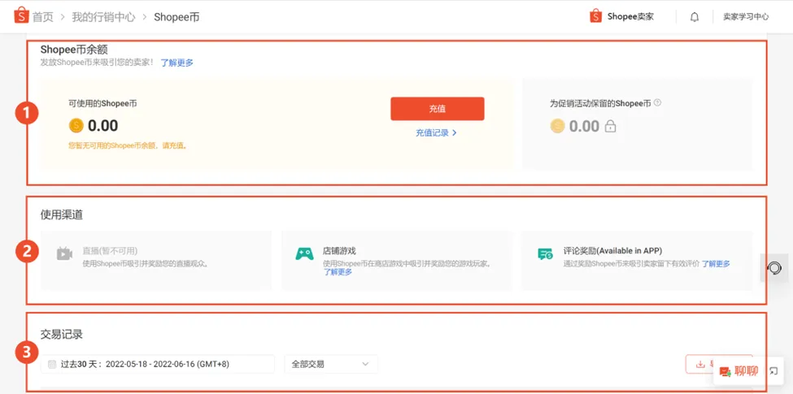
Task: Click the gold coin icon beside available 0.00
Action: [76, 125]
